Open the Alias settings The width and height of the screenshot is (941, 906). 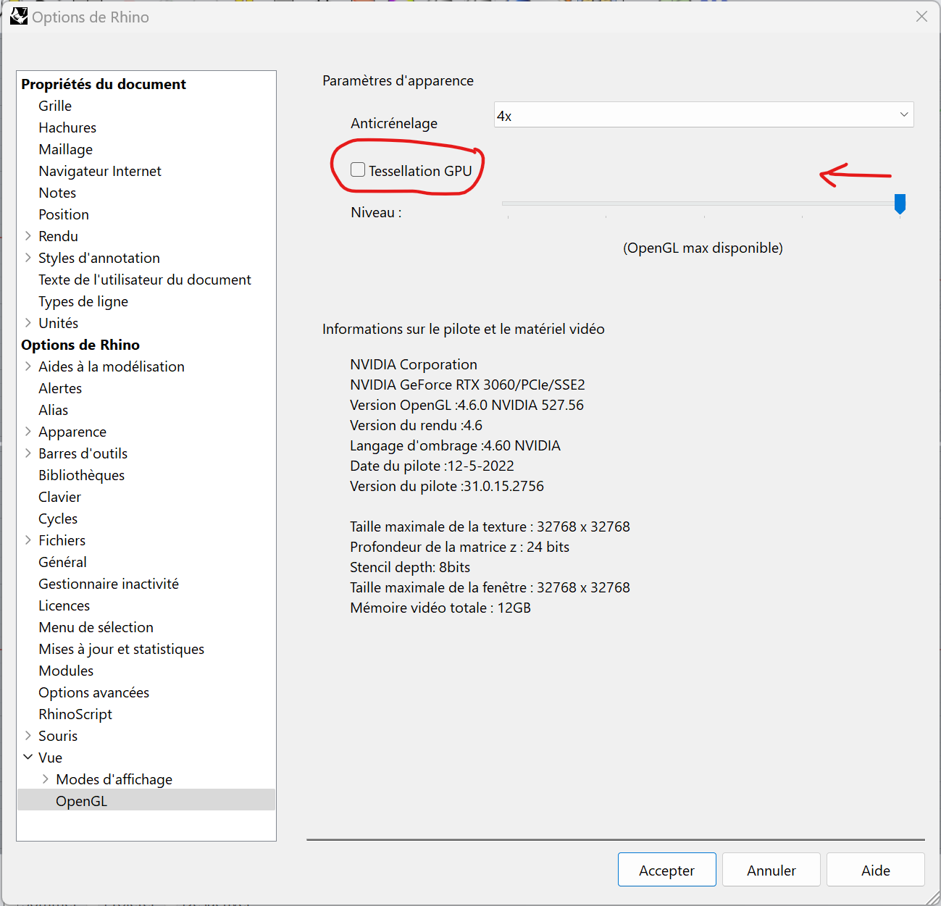pyautogui.click(x=53, y=410)
